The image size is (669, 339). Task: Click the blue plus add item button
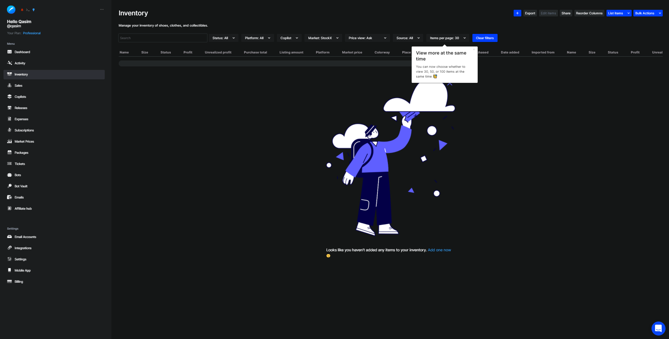point(517,13)
